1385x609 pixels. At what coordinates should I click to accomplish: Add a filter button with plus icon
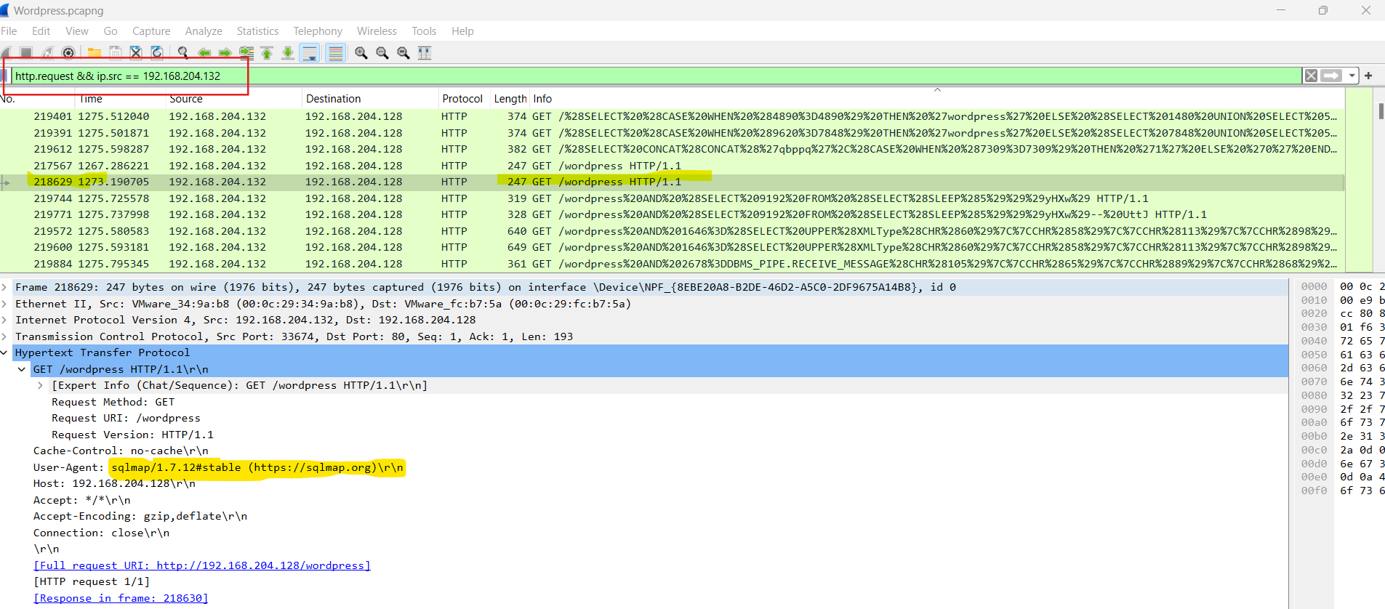1368,76
